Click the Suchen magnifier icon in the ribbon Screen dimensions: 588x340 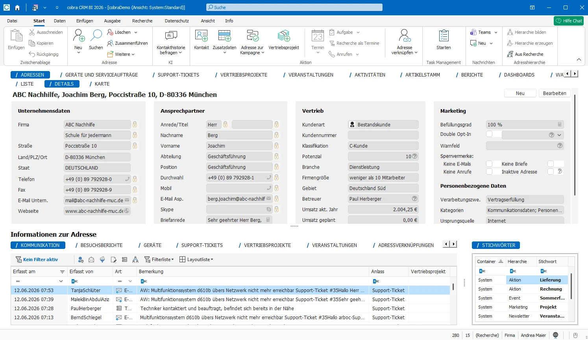[96, 36]
